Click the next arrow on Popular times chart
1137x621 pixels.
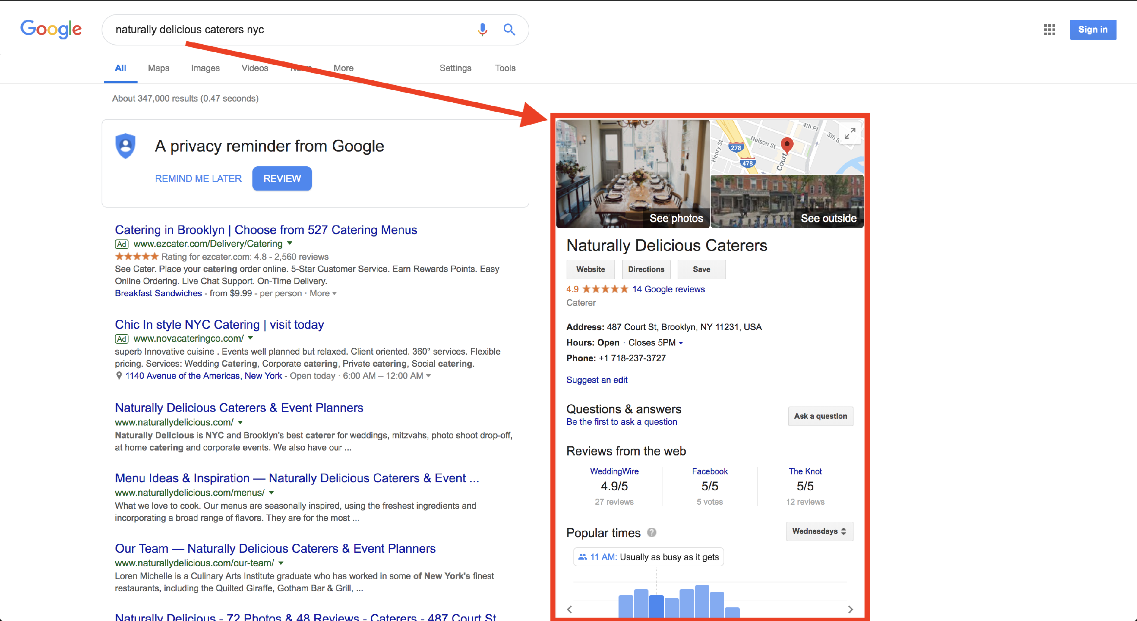[x=850, y=609]
